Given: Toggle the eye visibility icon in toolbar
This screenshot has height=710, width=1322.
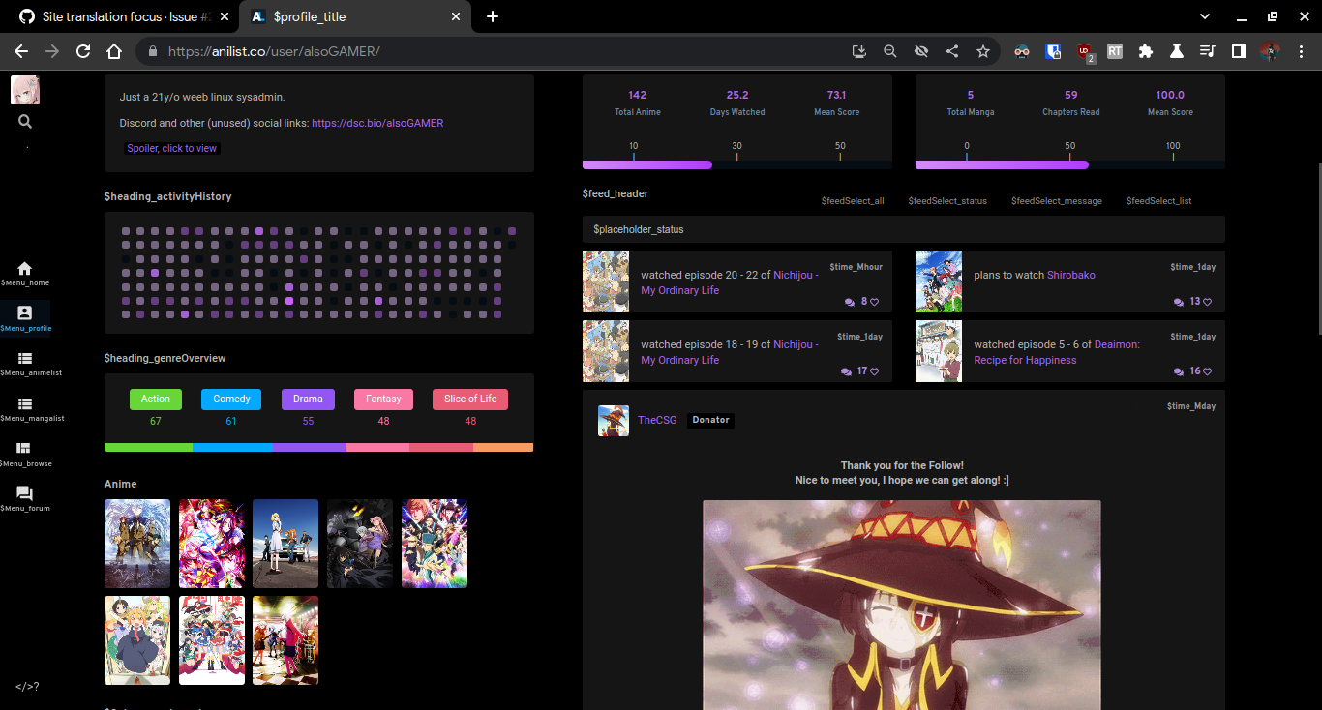Looking at the screenshot, I should (x=920, y=51).
